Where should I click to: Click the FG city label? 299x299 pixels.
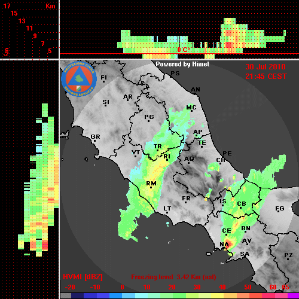pos(280,208)
